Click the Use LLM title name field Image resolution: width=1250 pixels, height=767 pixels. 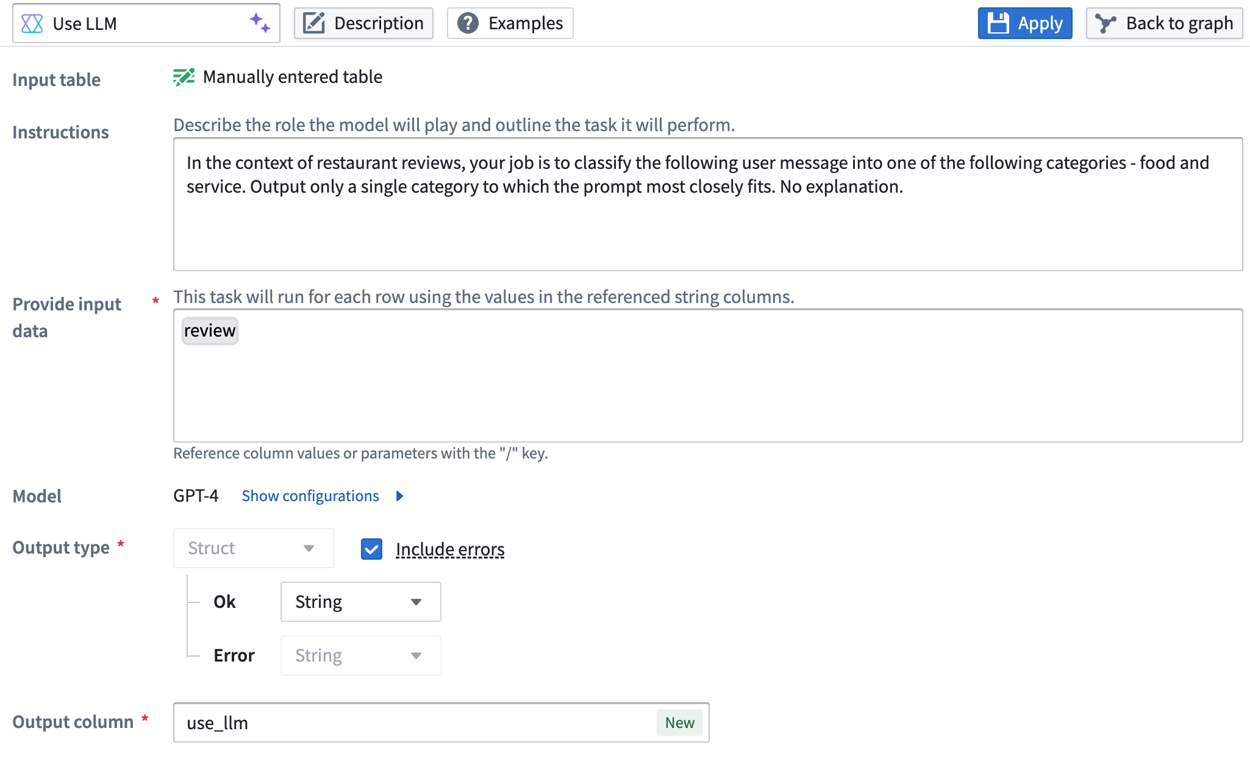click(x=146, y=23)
